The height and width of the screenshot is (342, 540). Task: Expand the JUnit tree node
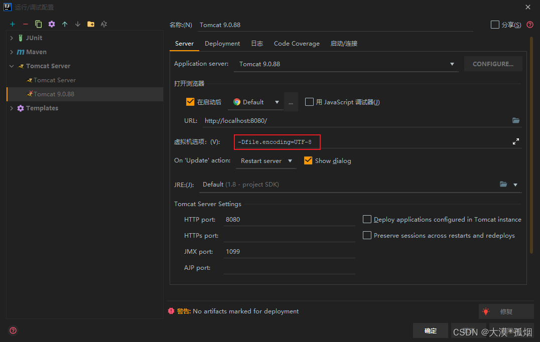12,38
